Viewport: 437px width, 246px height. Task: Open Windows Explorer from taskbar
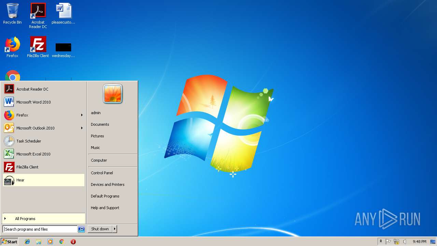pos(39,242)
